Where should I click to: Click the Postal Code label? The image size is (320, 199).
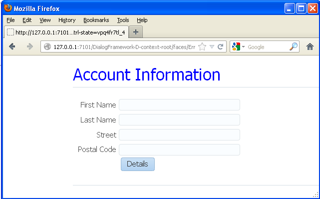click(97, 149)
